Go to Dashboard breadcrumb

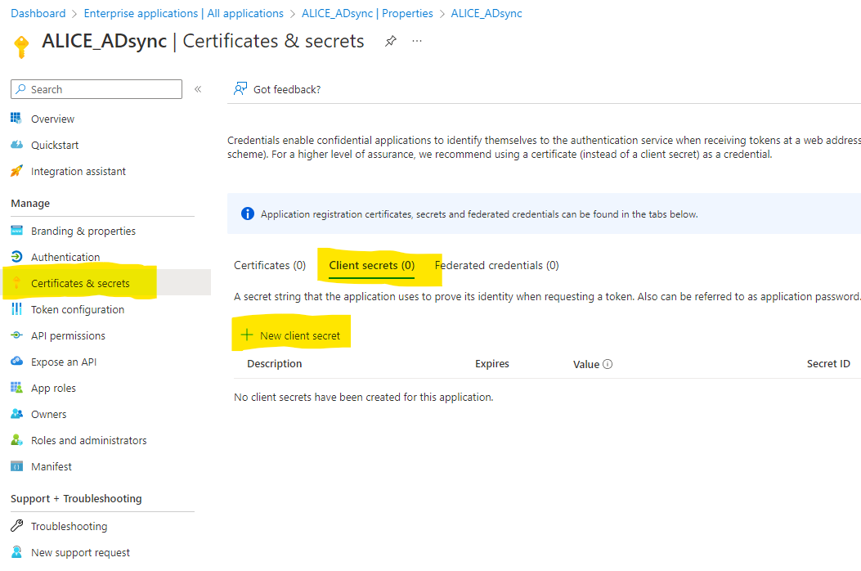(x=38, y=13)
